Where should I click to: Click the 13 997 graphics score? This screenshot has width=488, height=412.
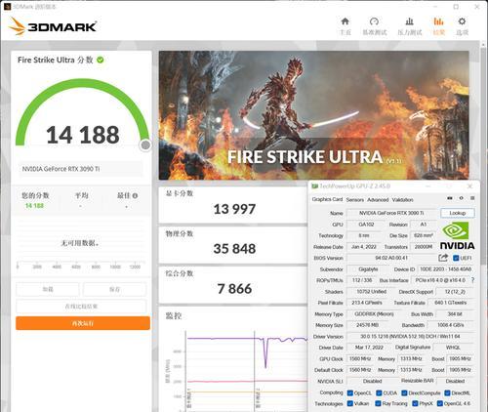coord(234,209)
